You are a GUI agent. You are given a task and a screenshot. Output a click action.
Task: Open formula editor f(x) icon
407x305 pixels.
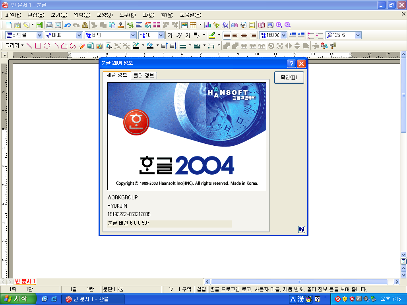click(x=225, y=25)
